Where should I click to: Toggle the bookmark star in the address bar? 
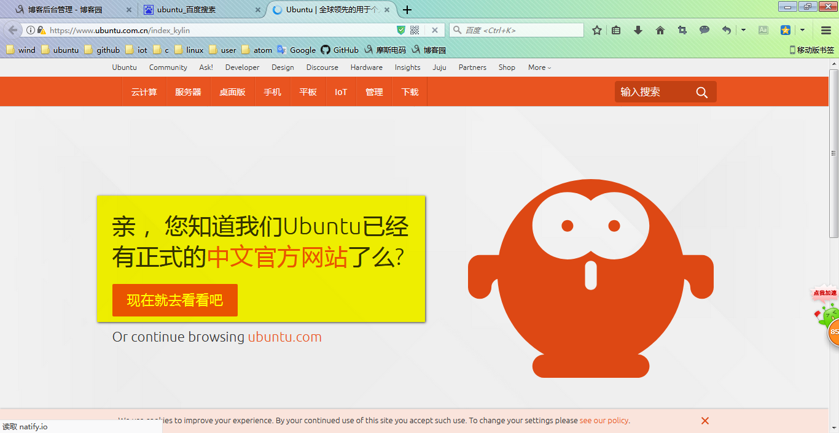[596, 29]
